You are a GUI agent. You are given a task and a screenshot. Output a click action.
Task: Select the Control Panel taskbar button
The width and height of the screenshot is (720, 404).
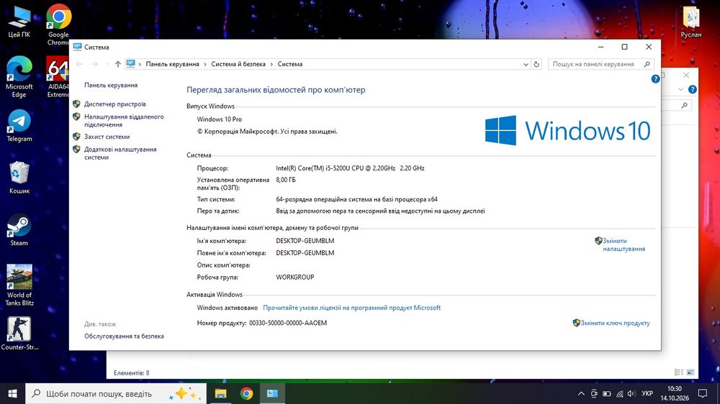[x=273, y=393]
